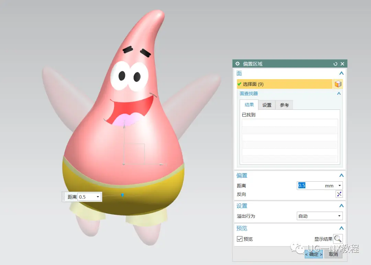Click the 面查找器 heading text
Viewport: 371px width, 265px height.
[249, 93]
